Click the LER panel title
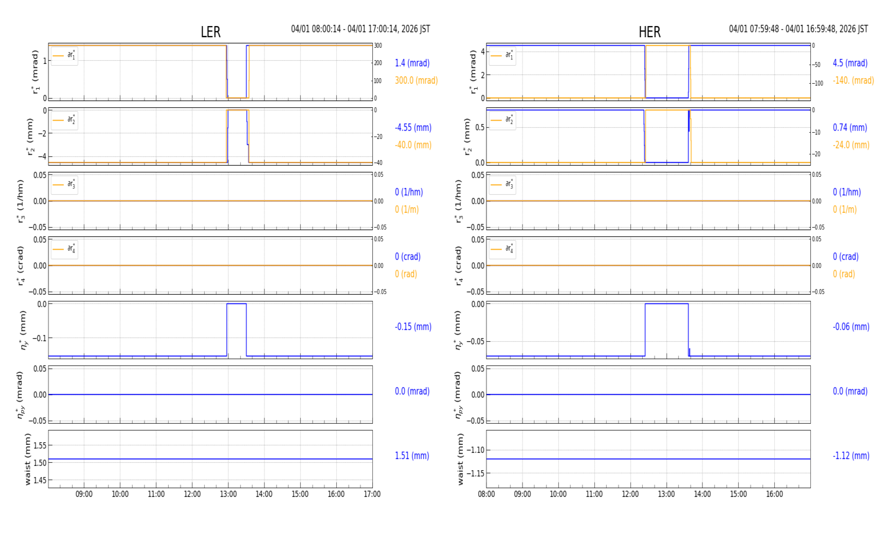The image size is (876, 536). [x=210, y=32]
